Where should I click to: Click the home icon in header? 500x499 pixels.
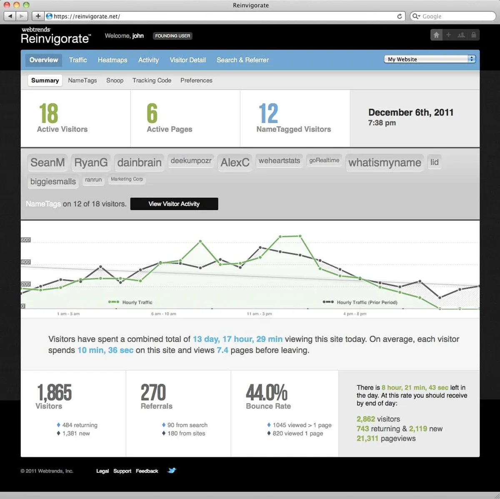436,35
